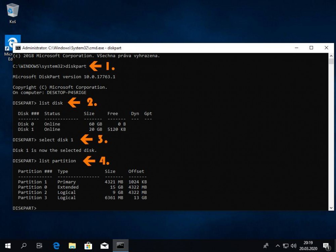Open the People icon in the taskbar
Screen dimensions: 336x252
coord(266,246)
